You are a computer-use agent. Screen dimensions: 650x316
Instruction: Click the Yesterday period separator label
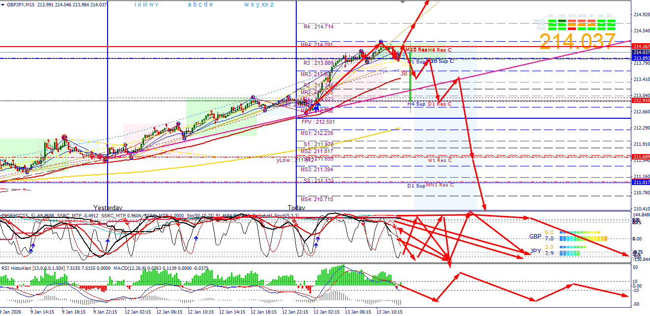(x=108, y=208)
